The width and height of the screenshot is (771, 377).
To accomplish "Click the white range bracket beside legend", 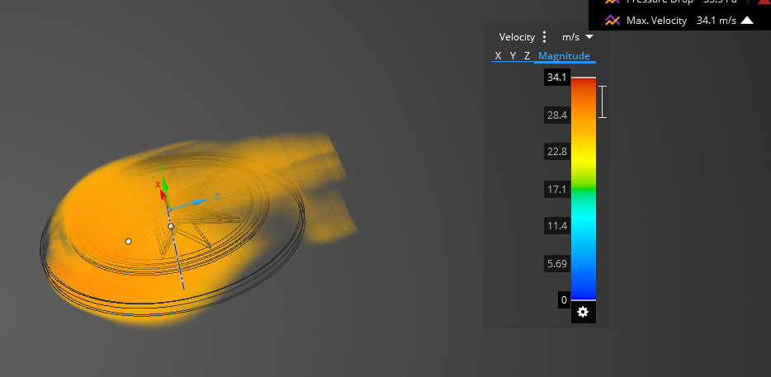I will click(x=603, y=101).
